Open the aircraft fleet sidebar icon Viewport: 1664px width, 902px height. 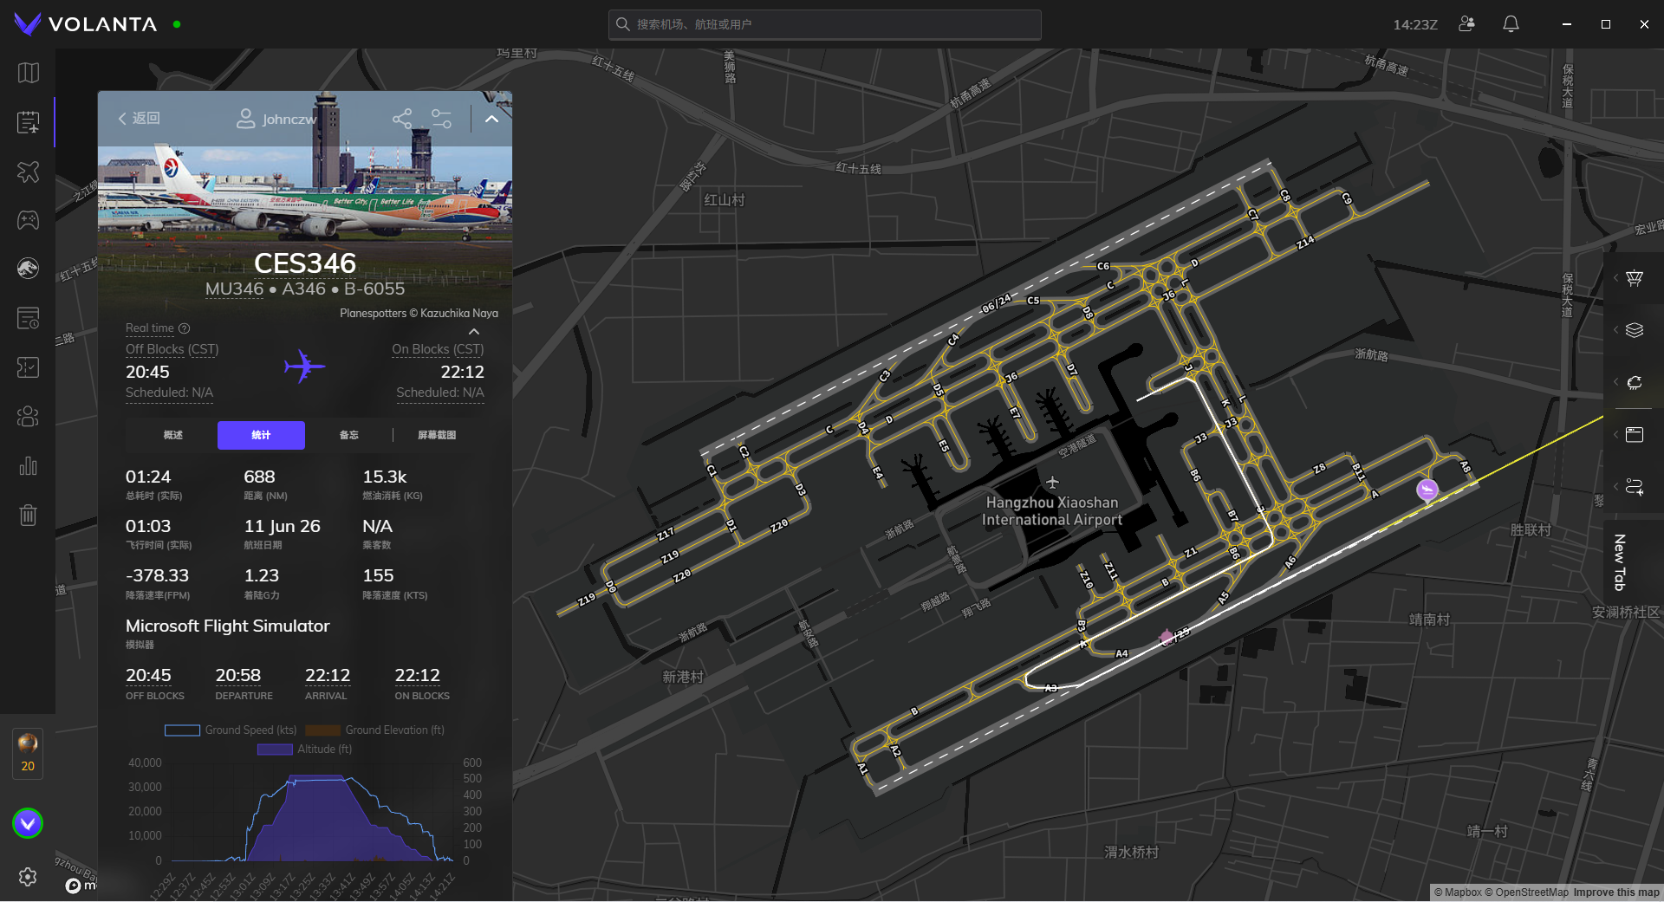[28, 172]
